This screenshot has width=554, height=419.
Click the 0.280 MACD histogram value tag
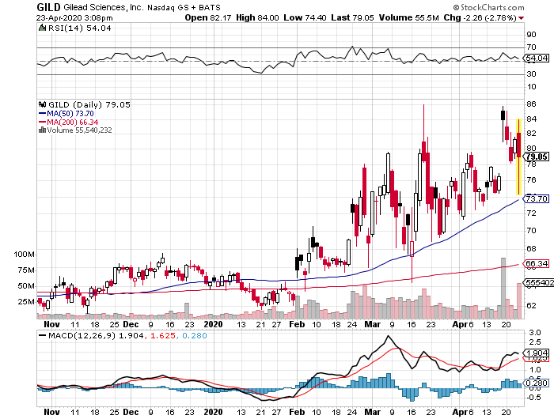click(537, 383)
